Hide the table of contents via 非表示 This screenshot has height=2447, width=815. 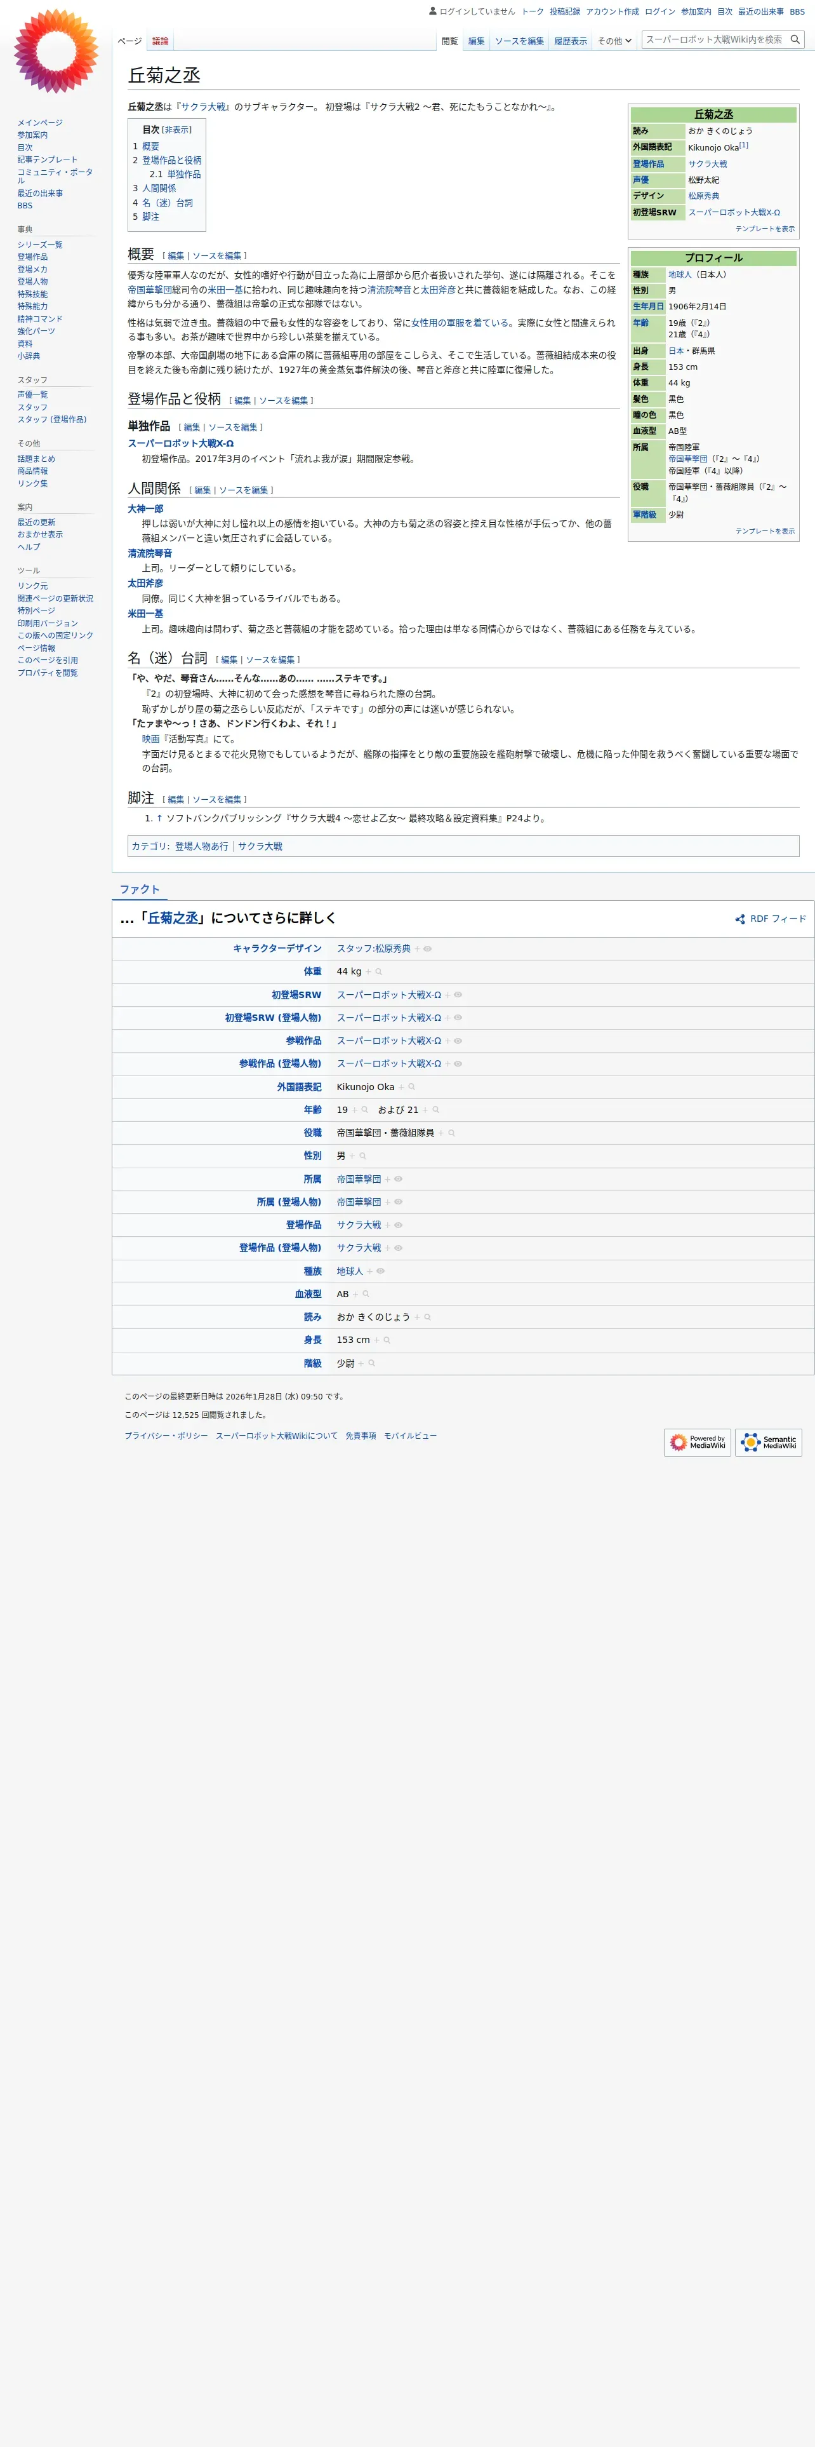(176, 129)
